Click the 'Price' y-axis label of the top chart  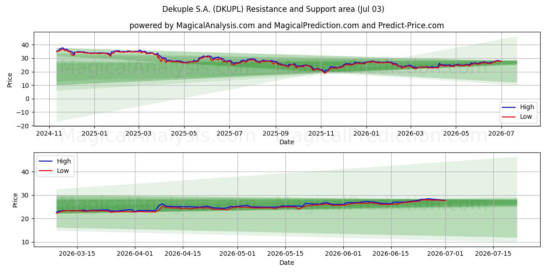point(10,80)
